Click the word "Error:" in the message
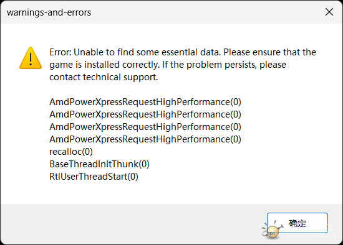 [60, 52]
